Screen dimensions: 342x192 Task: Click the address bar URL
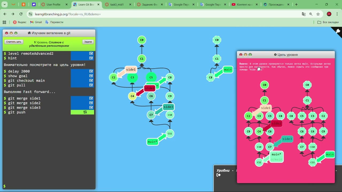[x=68, y=14]
